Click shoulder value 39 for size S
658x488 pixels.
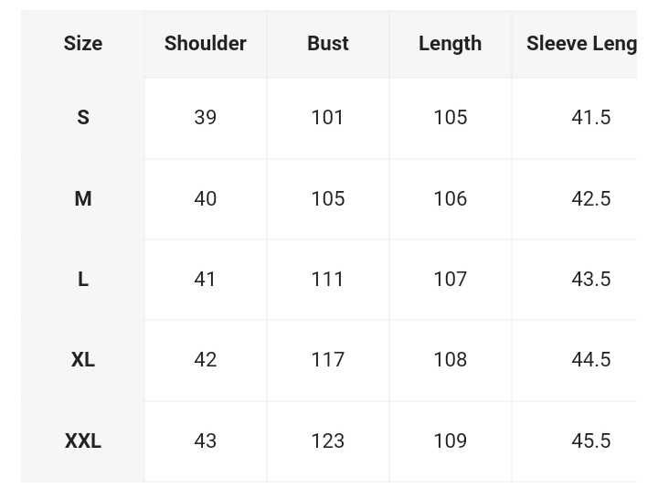tap(206, 117)
